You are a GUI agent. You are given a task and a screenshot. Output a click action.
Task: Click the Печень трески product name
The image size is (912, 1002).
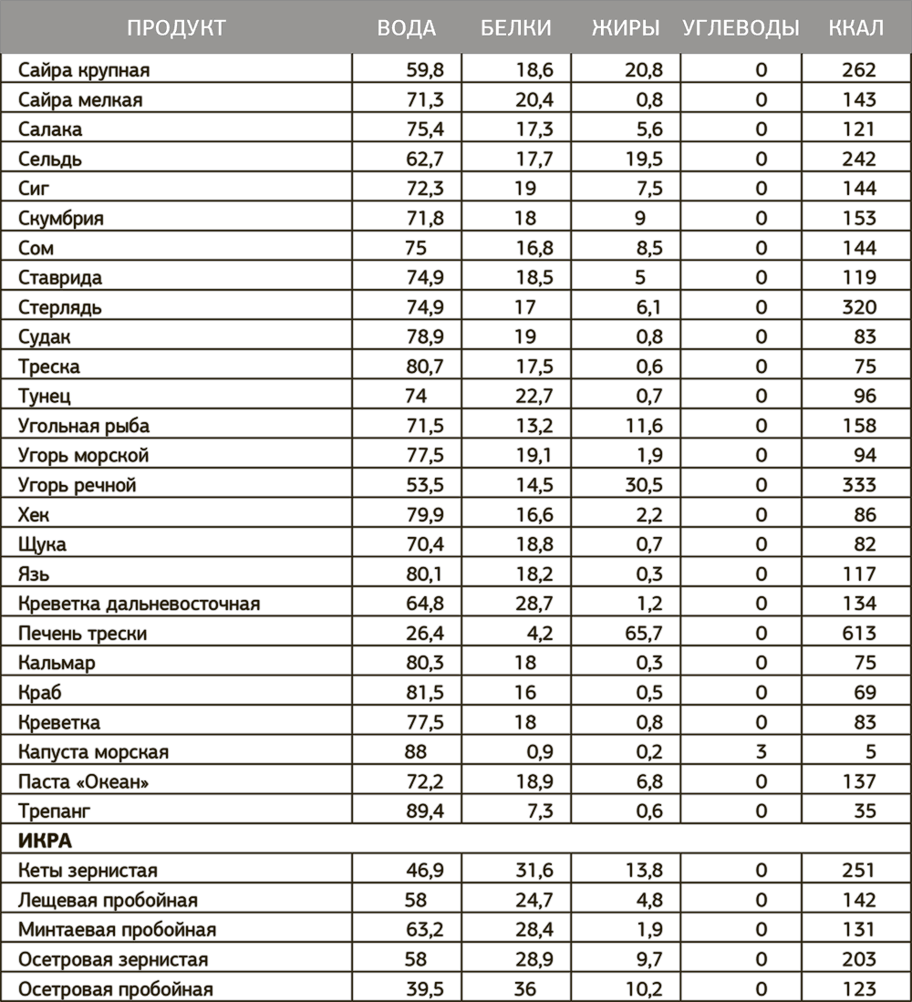82,634
